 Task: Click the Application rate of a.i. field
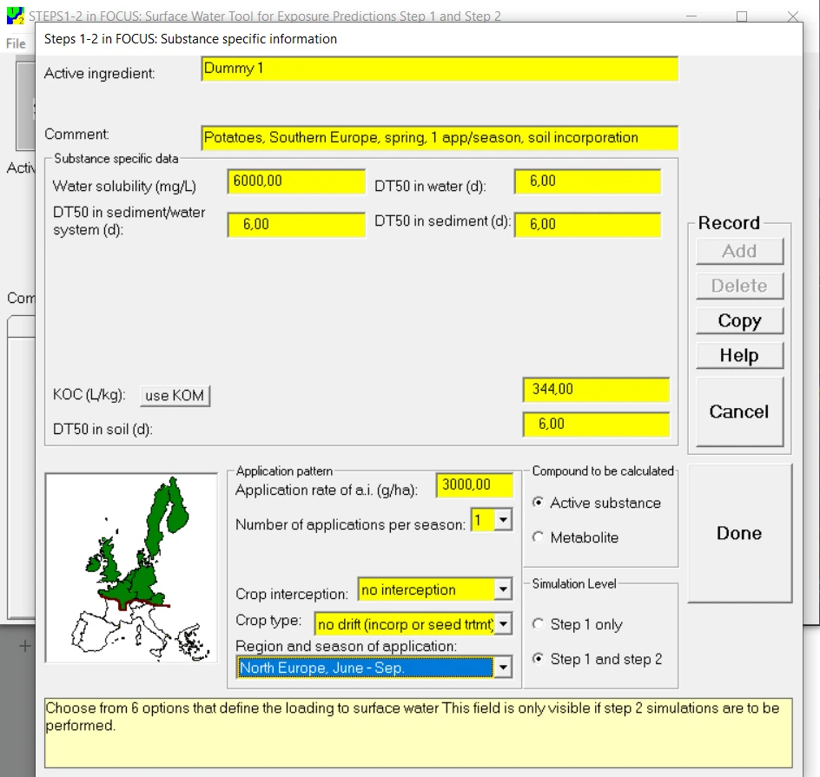click(x=474, y=485)
